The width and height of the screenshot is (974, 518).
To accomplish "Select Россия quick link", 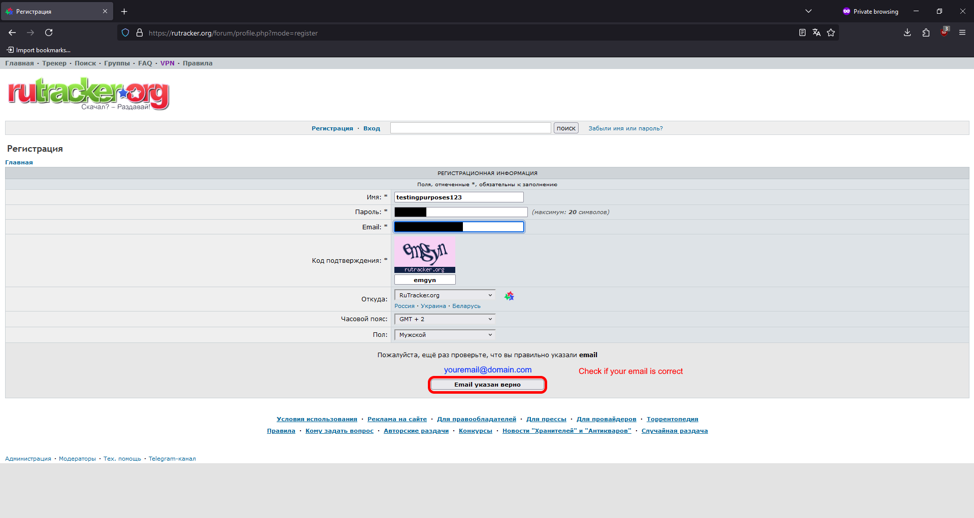I will coord(405,306).
